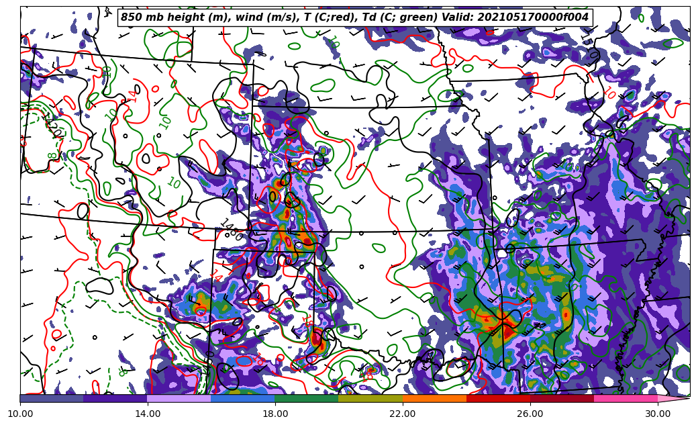696x425 pixels.
Task: Select the 18.00 colorbar tick label
Action: [275, 414]
